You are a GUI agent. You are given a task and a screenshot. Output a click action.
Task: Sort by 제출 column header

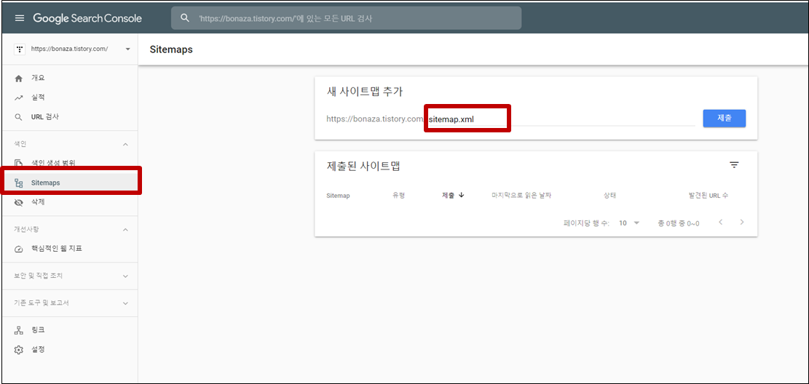tap(448, 196)
